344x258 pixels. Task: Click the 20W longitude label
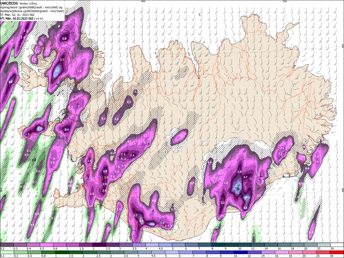tap(143, 1)
